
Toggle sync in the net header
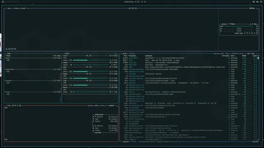coord(90,106)
